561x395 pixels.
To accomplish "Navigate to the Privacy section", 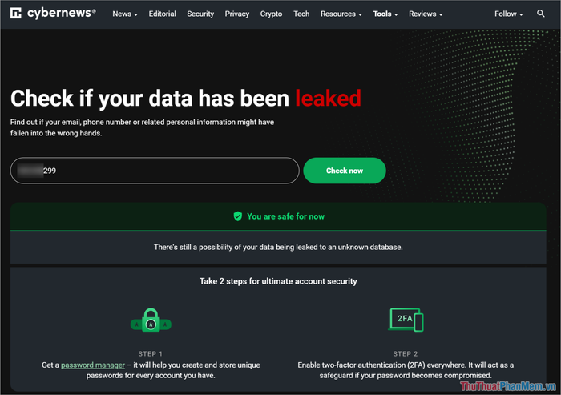I will pos(237,14).
